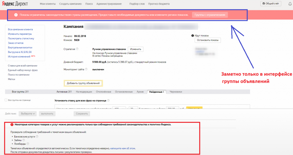Click the напишите нам об этом link
This screenshot has height=155, width=293.
pos(122,148)
